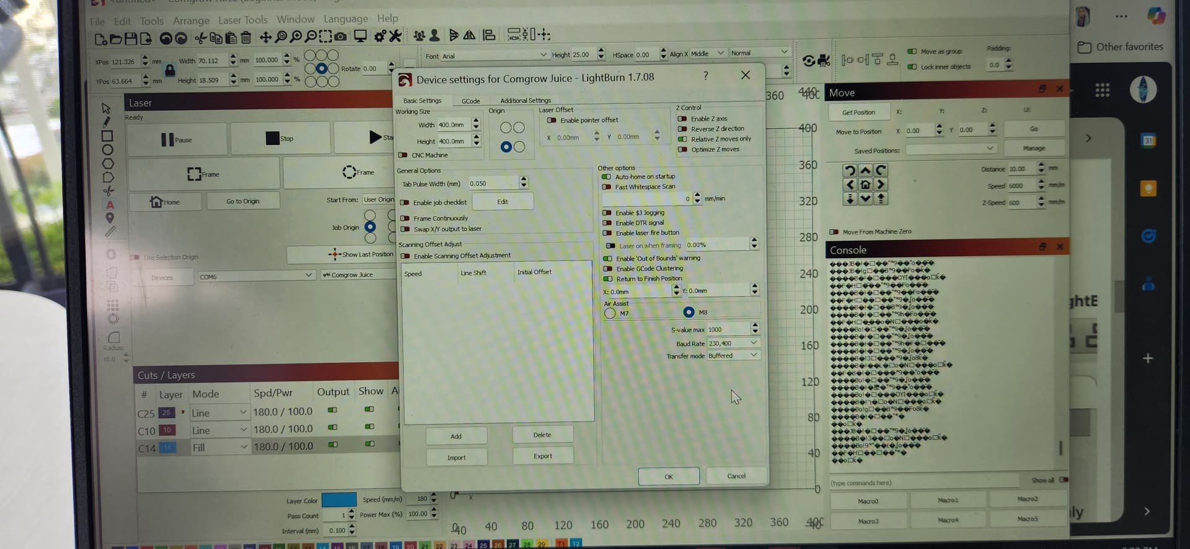Viewport: 1190px width, 549px height.
Task: Click Go to Origin button
Action: point(243,201)
